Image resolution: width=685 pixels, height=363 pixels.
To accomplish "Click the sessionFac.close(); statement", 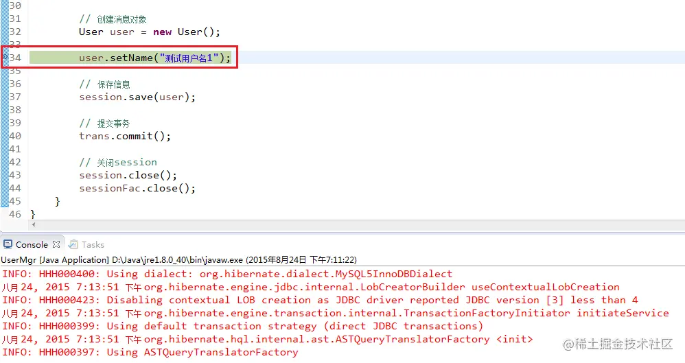I will point(137,188).
